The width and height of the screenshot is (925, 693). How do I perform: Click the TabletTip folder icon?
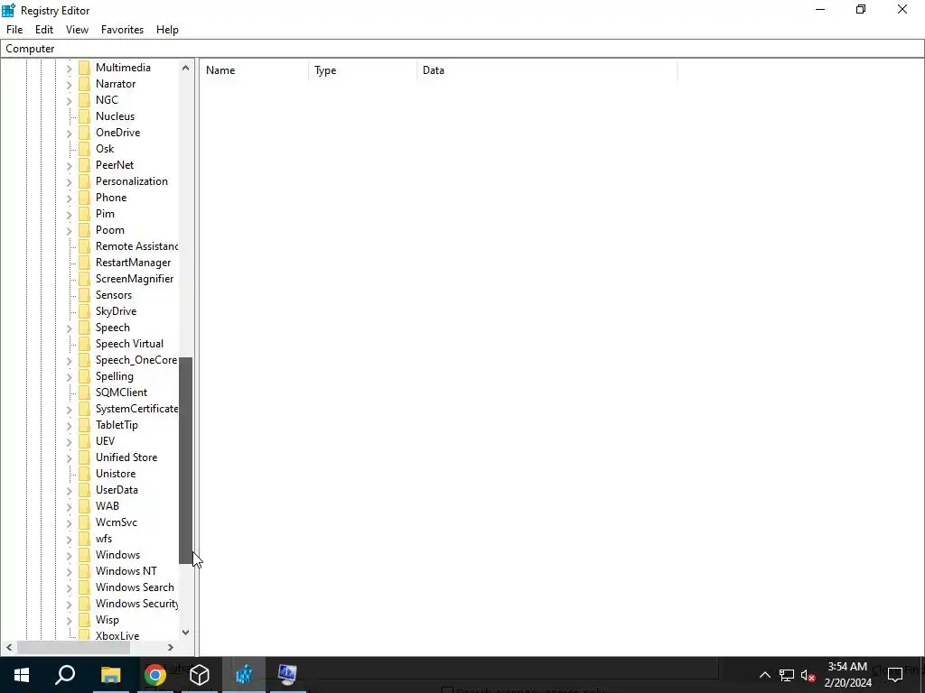[x=84, y=425]
